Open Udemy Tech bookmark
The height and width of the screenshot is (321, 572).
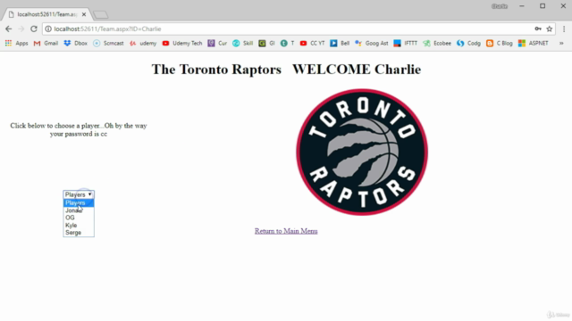click(x=182, y=44)
